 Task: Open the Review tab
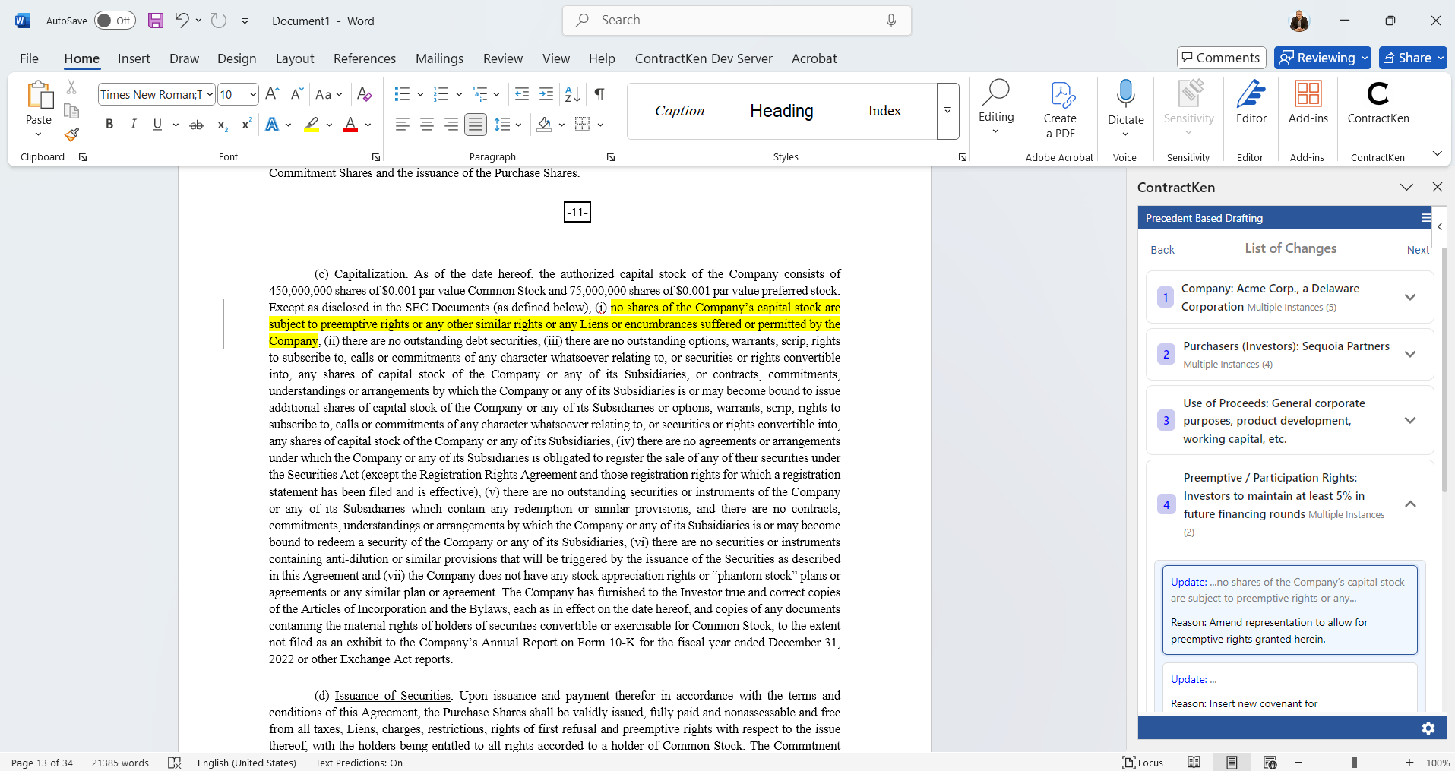[503, 58]
